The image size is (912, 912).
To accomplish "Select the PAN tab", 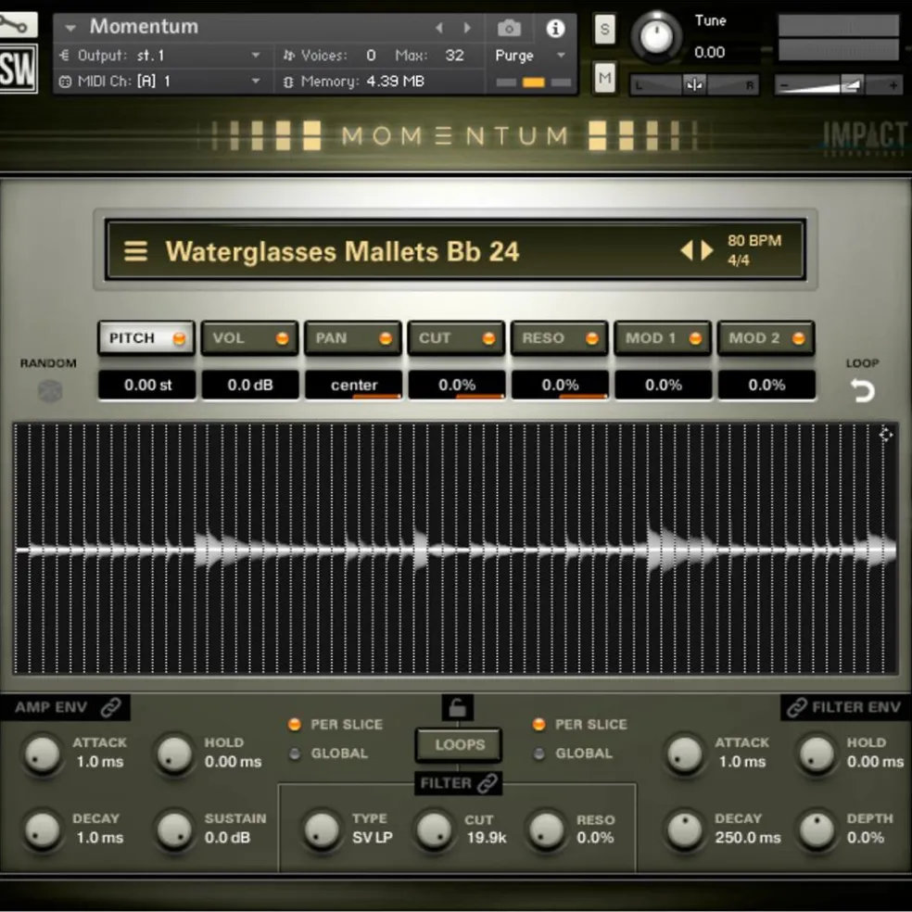I will pos(353,338).
